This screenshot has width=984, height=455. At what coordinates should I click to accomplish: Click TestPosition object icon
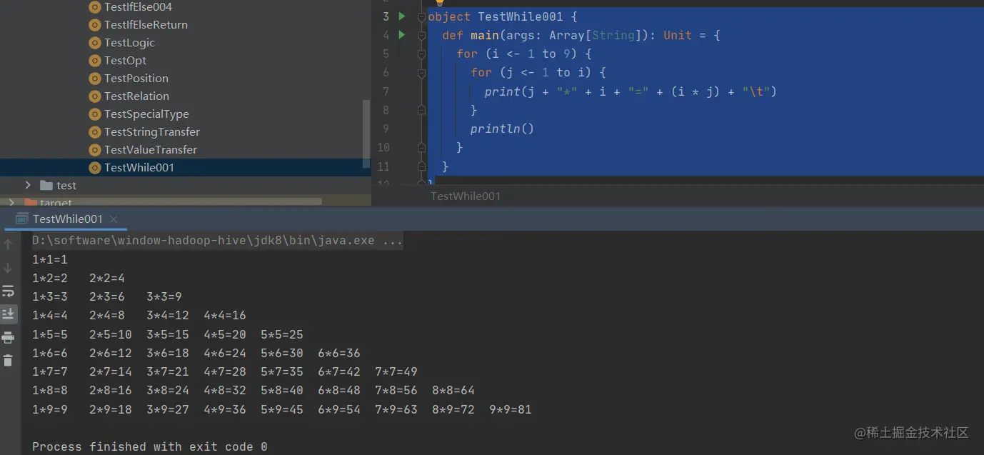tap(95, 79)
